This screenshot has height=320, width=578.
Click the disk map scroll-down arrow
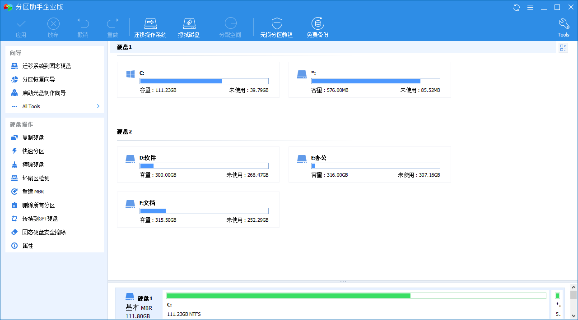[573, 315]
